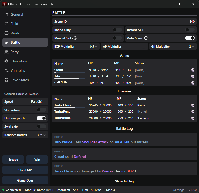Click the Win button
The width and height of the screenshot is (199, 193).
pyautogui.click(x=37, y=159)
